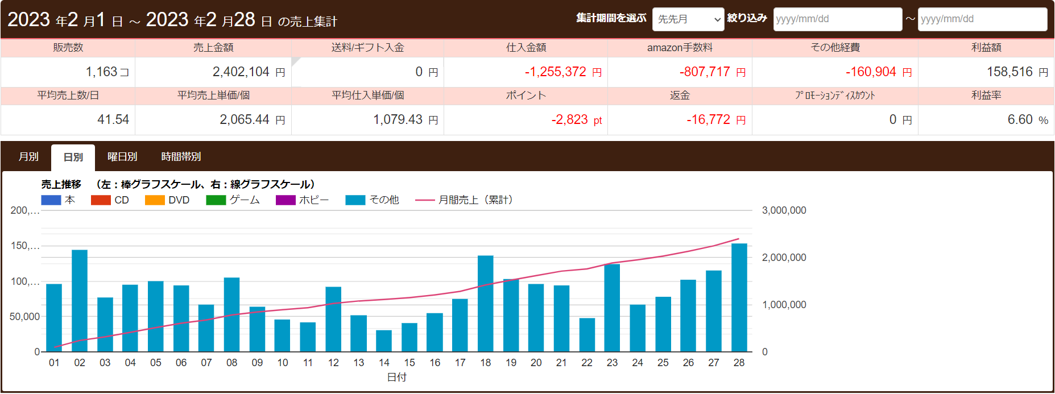Click the cyan その他 legend swatch
The image size is (1055, 394).
[x=355, y=200]
